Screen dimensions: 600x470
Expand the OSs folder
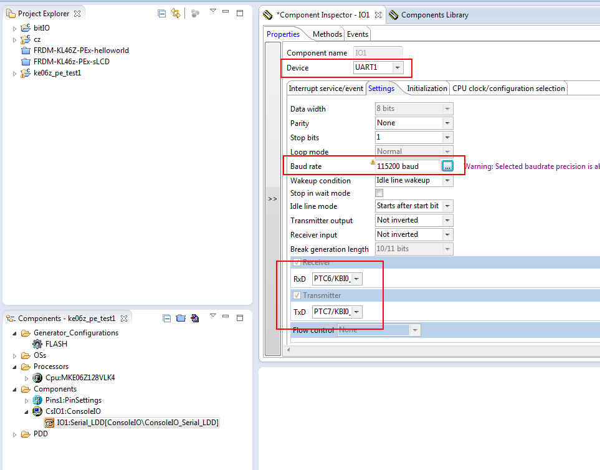pyautogui.click(x=14, y=356)
